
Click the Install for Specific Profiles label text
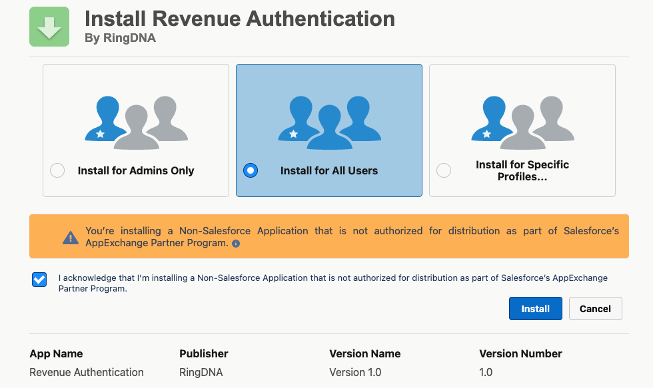click(522, 171)
